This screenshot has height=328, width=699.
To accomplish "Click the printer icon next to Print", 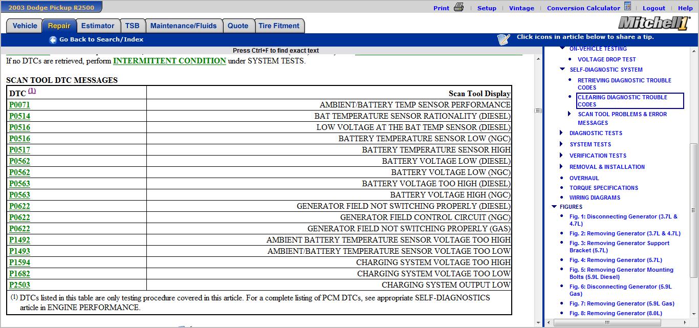I will point(458,7).
